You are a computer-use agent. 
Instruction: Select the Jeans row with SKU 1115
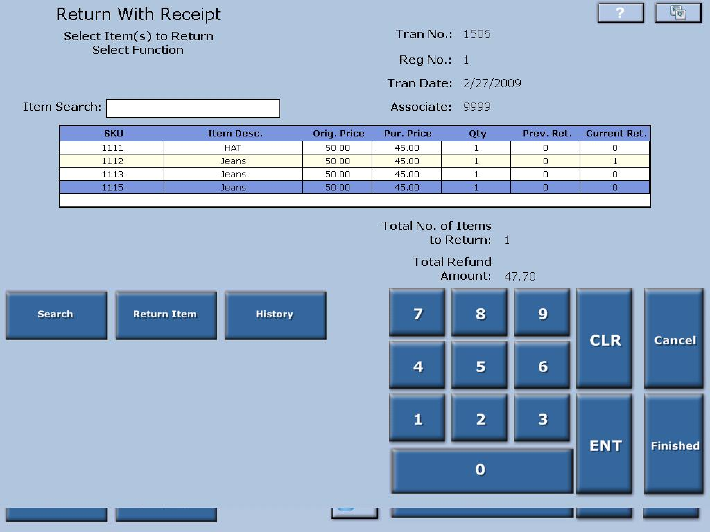click(x=232, y=187)
